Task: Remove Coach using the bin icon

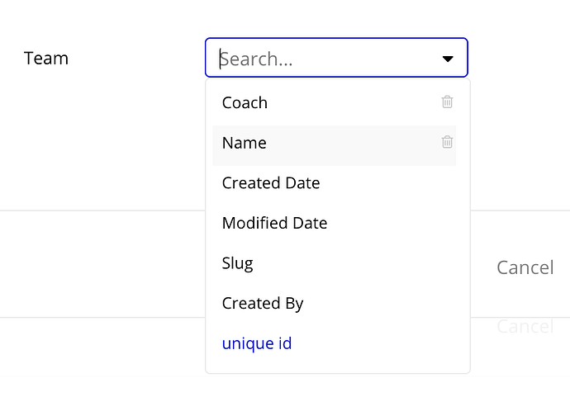Action: (x=447, y=102)
